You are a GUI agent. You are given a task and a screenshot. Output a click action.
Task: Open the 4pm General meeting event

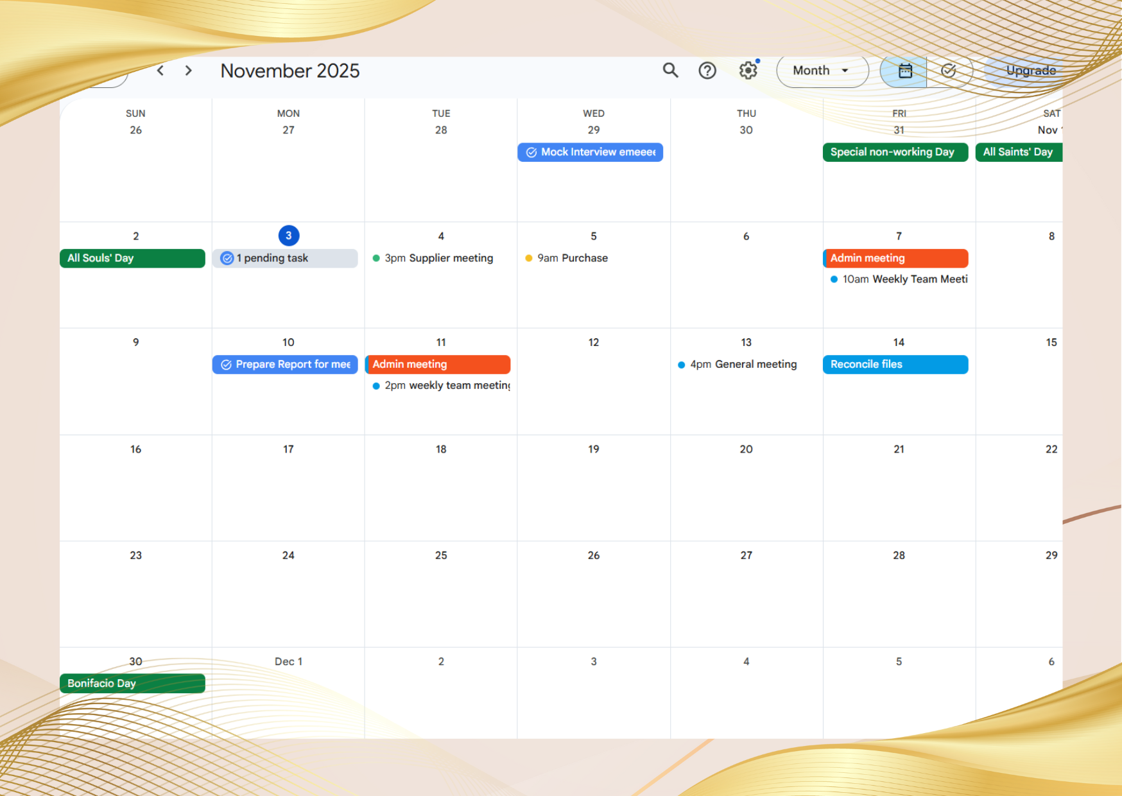tap(743, 365)
